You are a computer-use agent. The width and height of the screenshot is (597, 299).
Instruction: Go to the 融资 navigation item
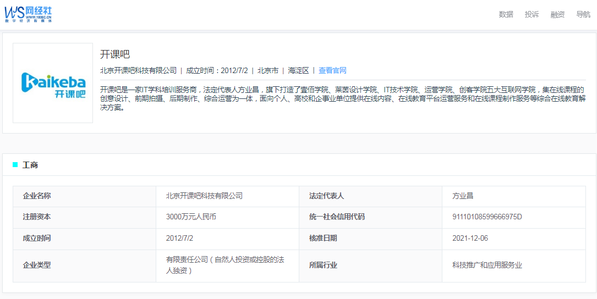pyautogui.click(x=557, y=14)
